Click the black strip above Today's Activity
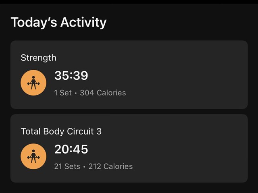Viewport: 258px width, 193px height. 129,2
